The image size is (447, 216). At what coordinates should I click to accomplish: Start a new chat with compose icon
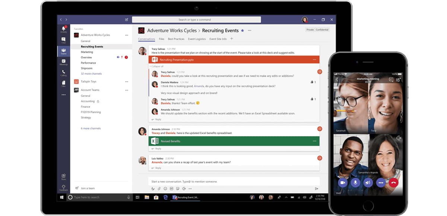click(126, 19)
